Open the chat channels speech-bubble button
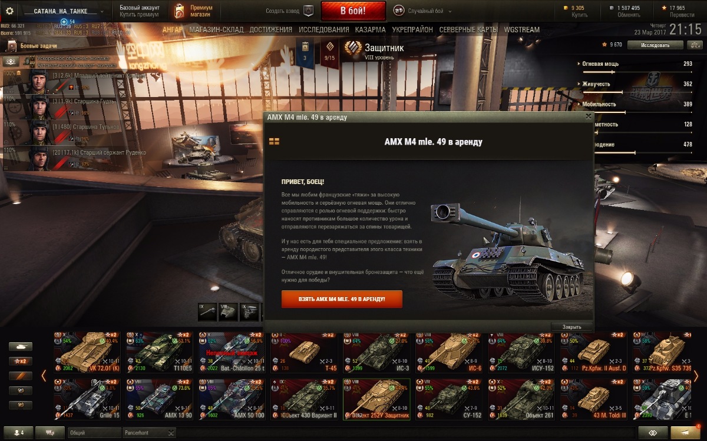707x441 pixels. coord(49,433)
